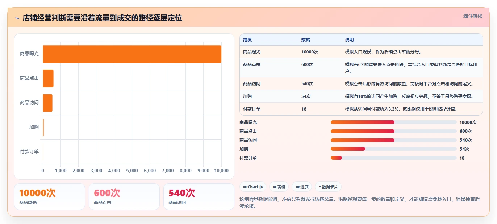
Task: Click the 10,000 tick on the chart x-axis
Action: point(221,171)
